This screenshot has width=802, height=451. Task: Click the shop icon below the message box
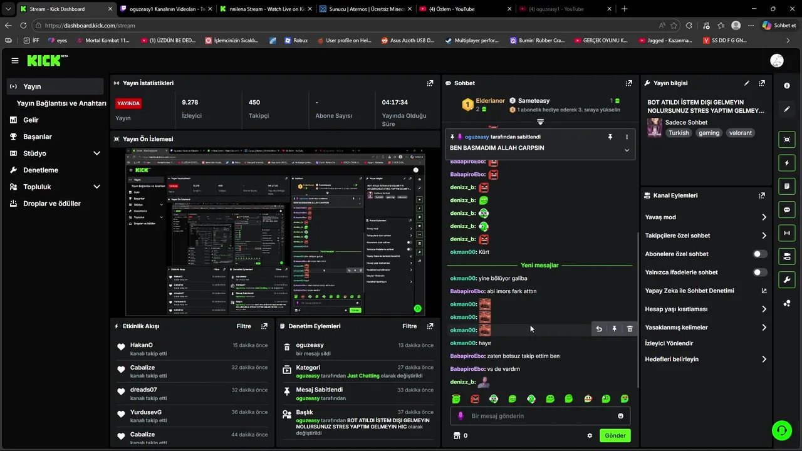click(x=457, y=435)
